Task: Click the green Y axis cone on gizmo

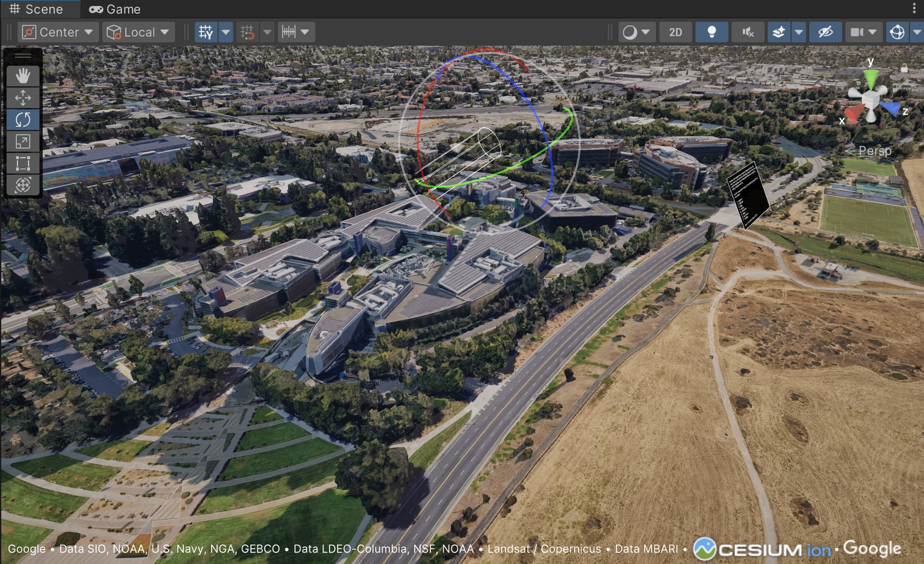Action: point(870,77)
